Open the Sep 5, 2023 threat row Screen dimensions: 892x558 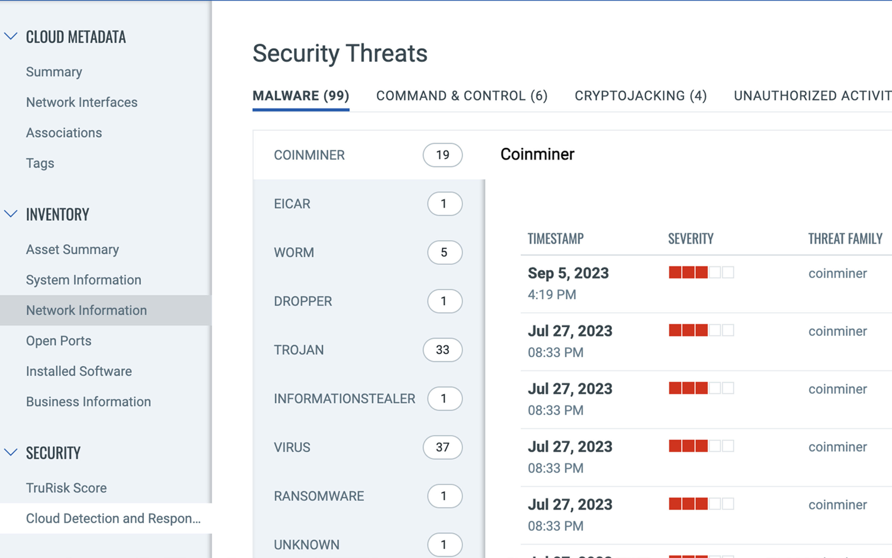pyautogui.click(x=568, y=274)
